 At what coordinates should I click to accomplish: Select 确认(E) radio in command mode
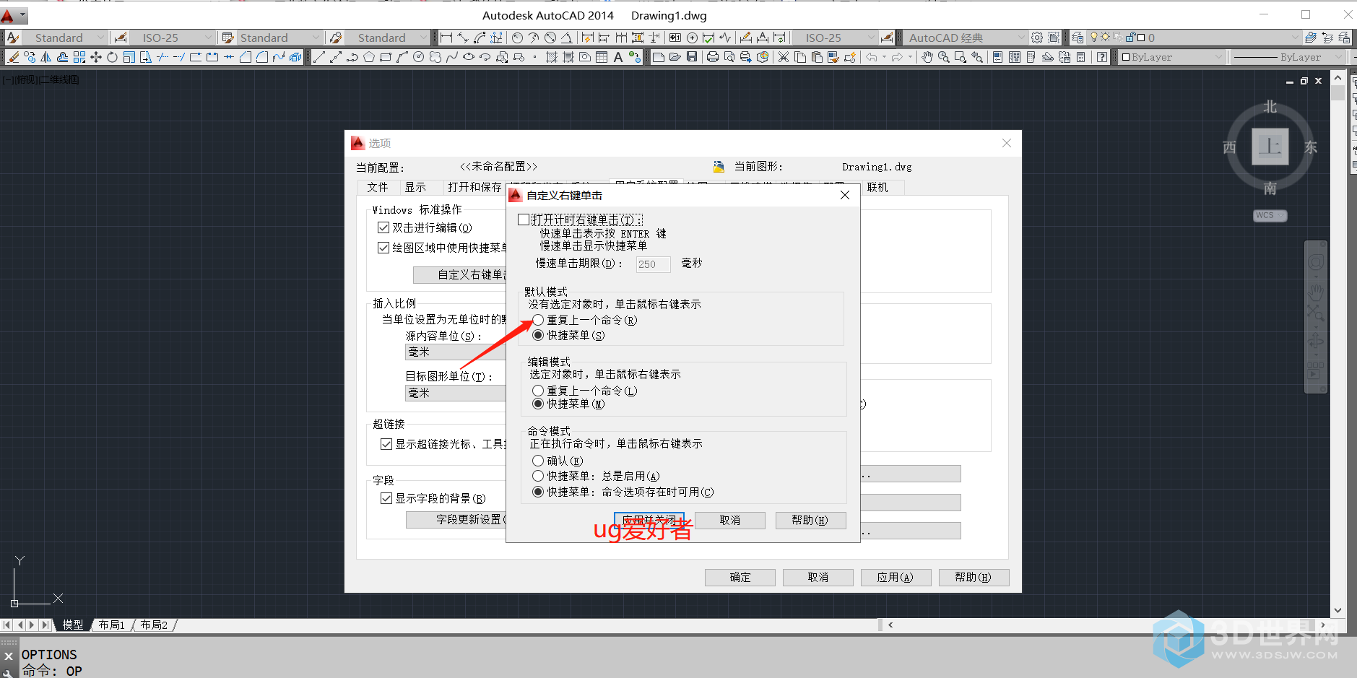(538, 461)
